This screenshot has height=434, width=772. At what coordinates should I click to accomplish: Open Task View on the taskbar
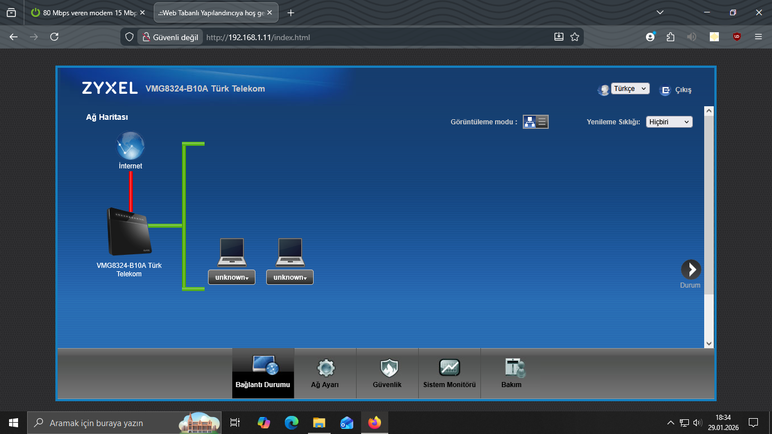[235, 423]
